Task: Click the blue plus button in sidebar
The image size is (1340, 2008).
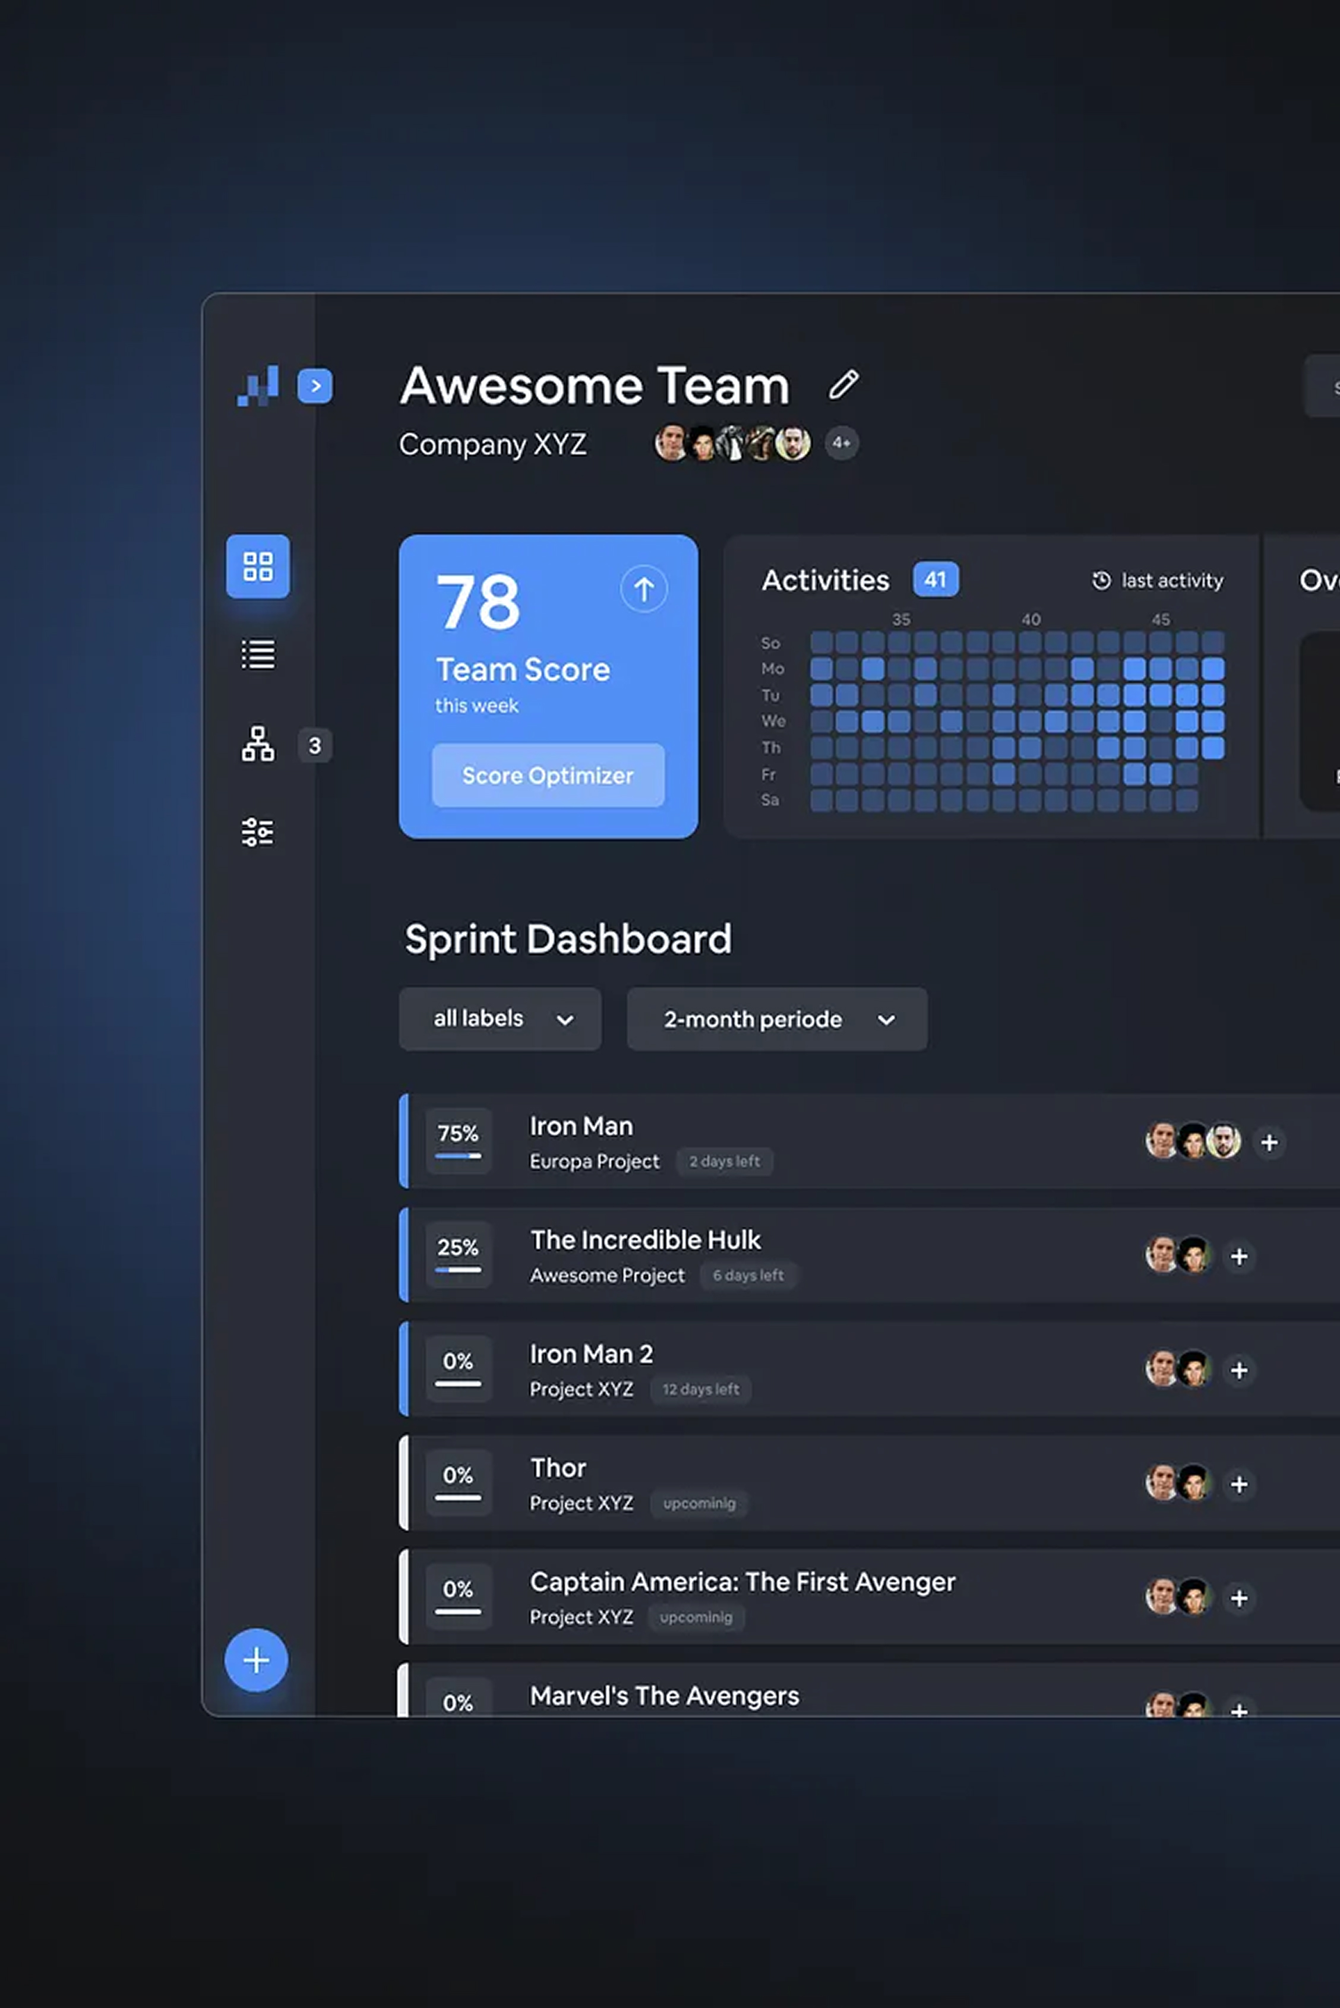Action: click(255, 1660)
